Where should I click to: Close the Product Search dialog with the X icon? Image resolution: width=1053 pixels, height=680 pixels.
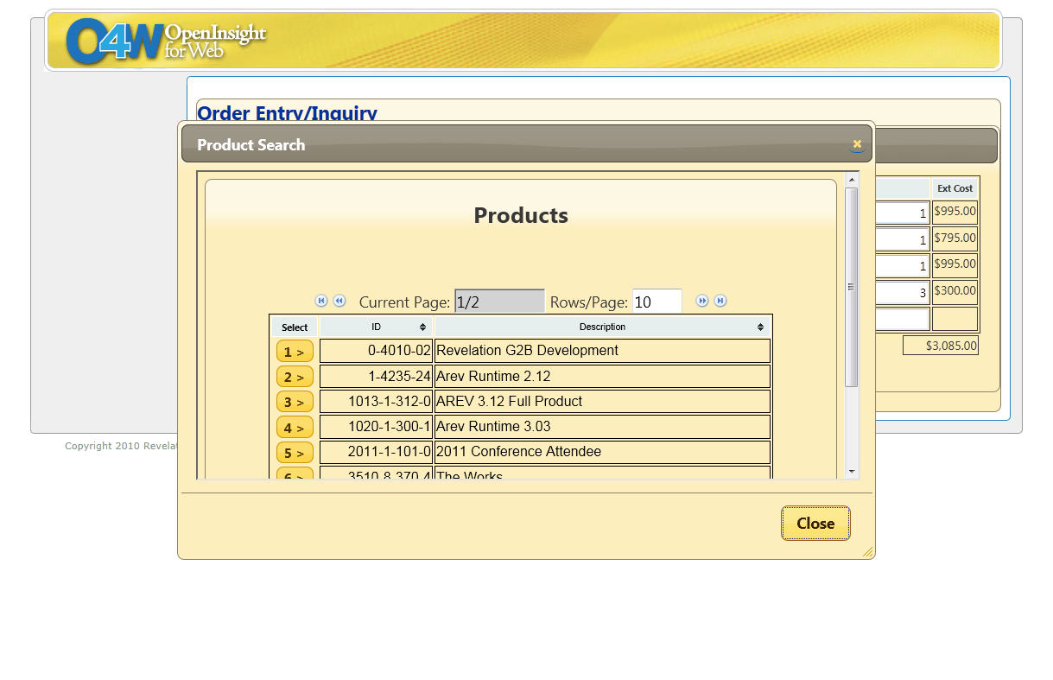click(857, 144)
